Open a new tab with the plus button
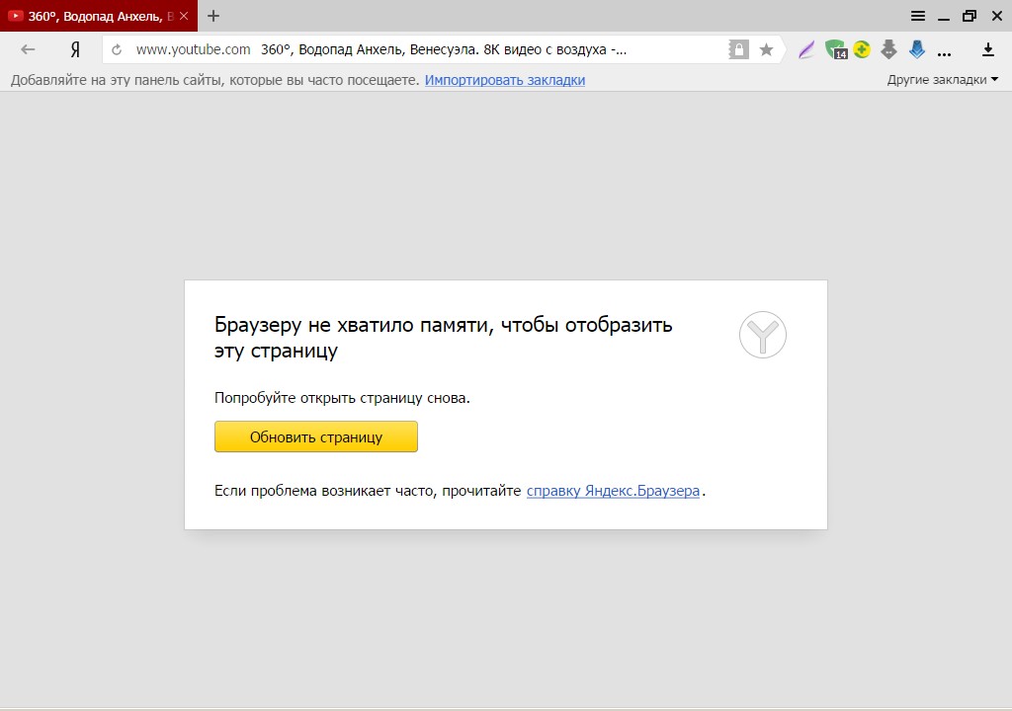The height and width of the screenshot is (711, 1012). 213,16
